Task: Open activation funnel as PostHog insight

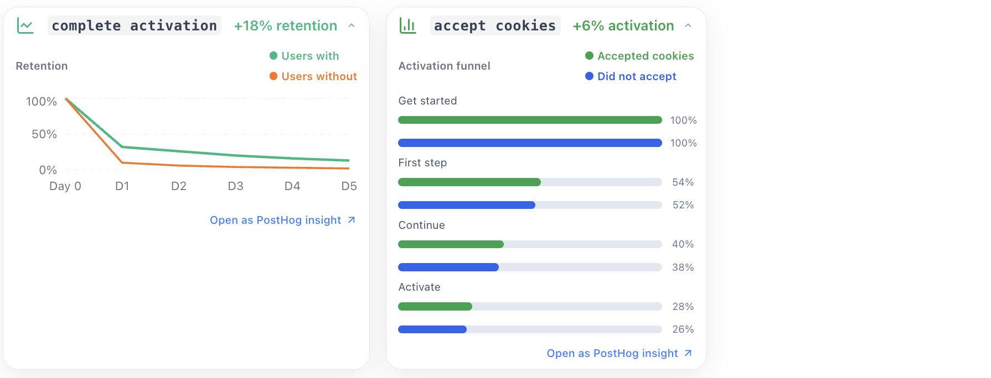Action: coord(612,353)
